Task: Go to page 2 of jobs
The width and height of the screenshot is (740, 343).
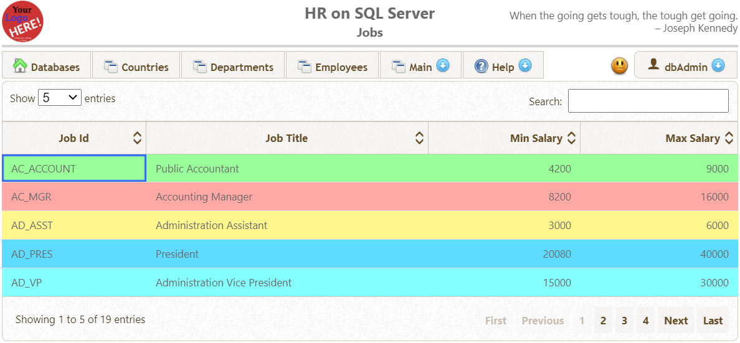Action: pyautogui.click(x=603, y=321)
